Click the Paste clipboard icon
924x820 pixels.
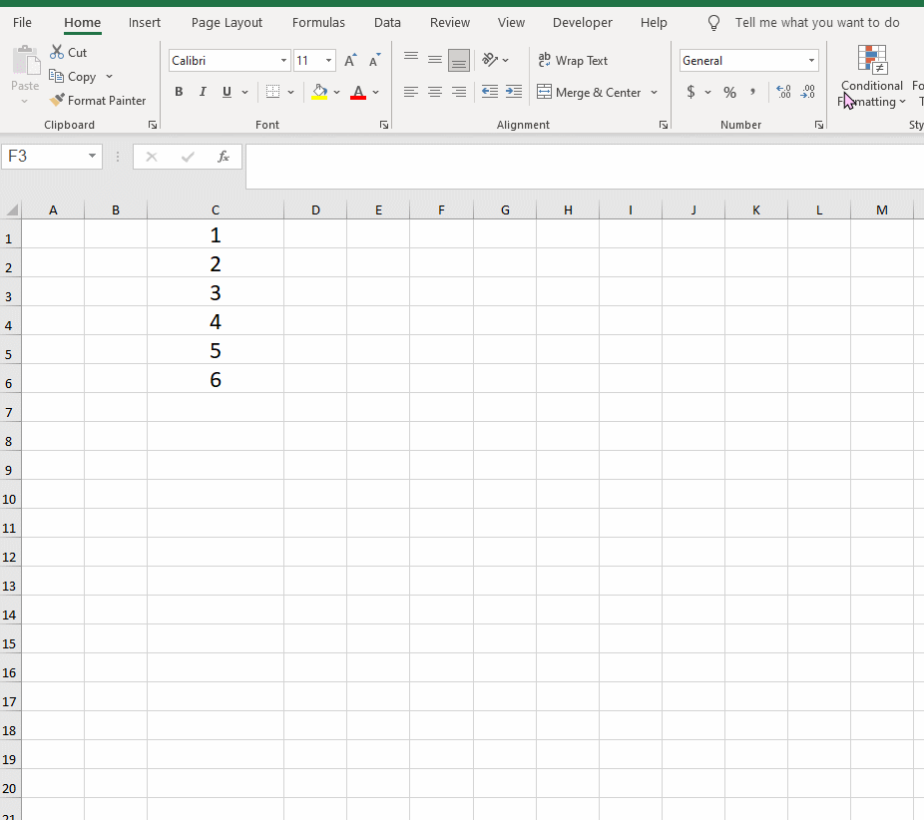click(25, 60)
